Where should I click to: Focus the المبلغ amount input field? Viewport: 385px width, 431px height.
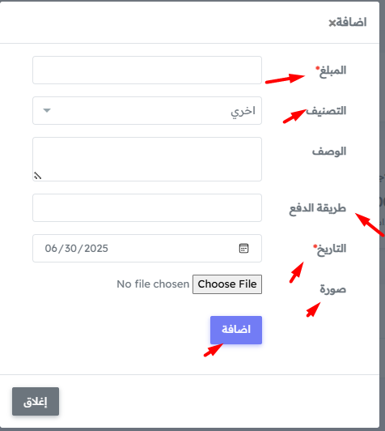(147, 70)
